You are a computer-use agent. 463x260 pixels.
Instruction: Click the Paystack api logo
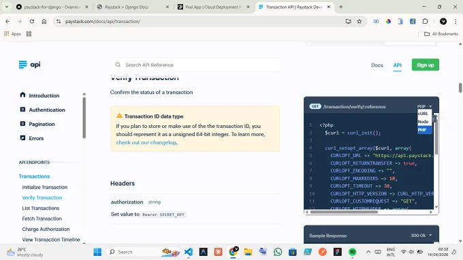coord(29,65)
